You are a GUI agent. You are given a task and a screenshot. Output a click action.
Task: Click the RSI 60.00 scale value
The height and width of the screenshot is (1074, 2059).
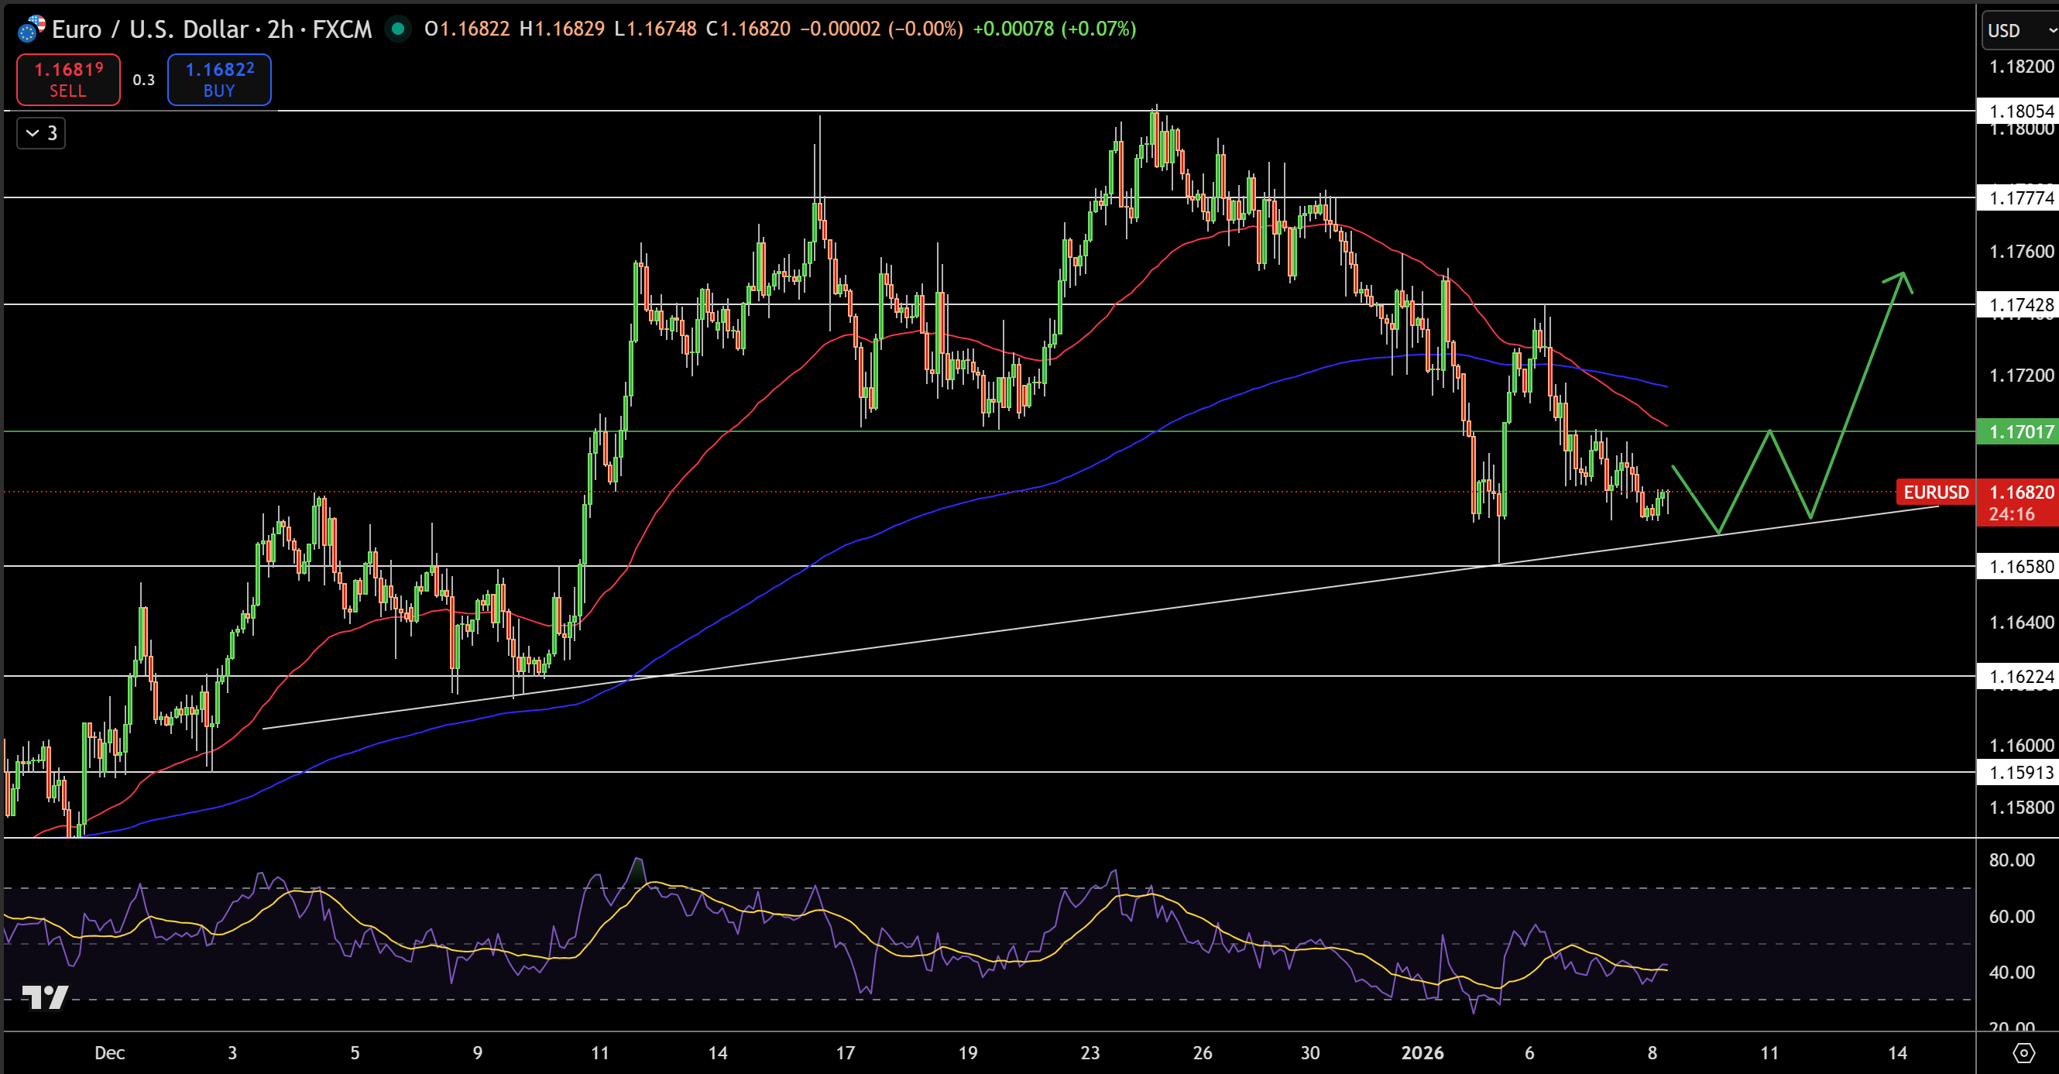click(2012, 916)
